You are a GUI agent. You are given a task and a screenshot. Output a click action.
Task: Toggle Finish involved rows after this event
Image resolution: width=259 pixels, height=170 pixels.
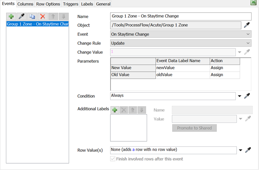113,159
